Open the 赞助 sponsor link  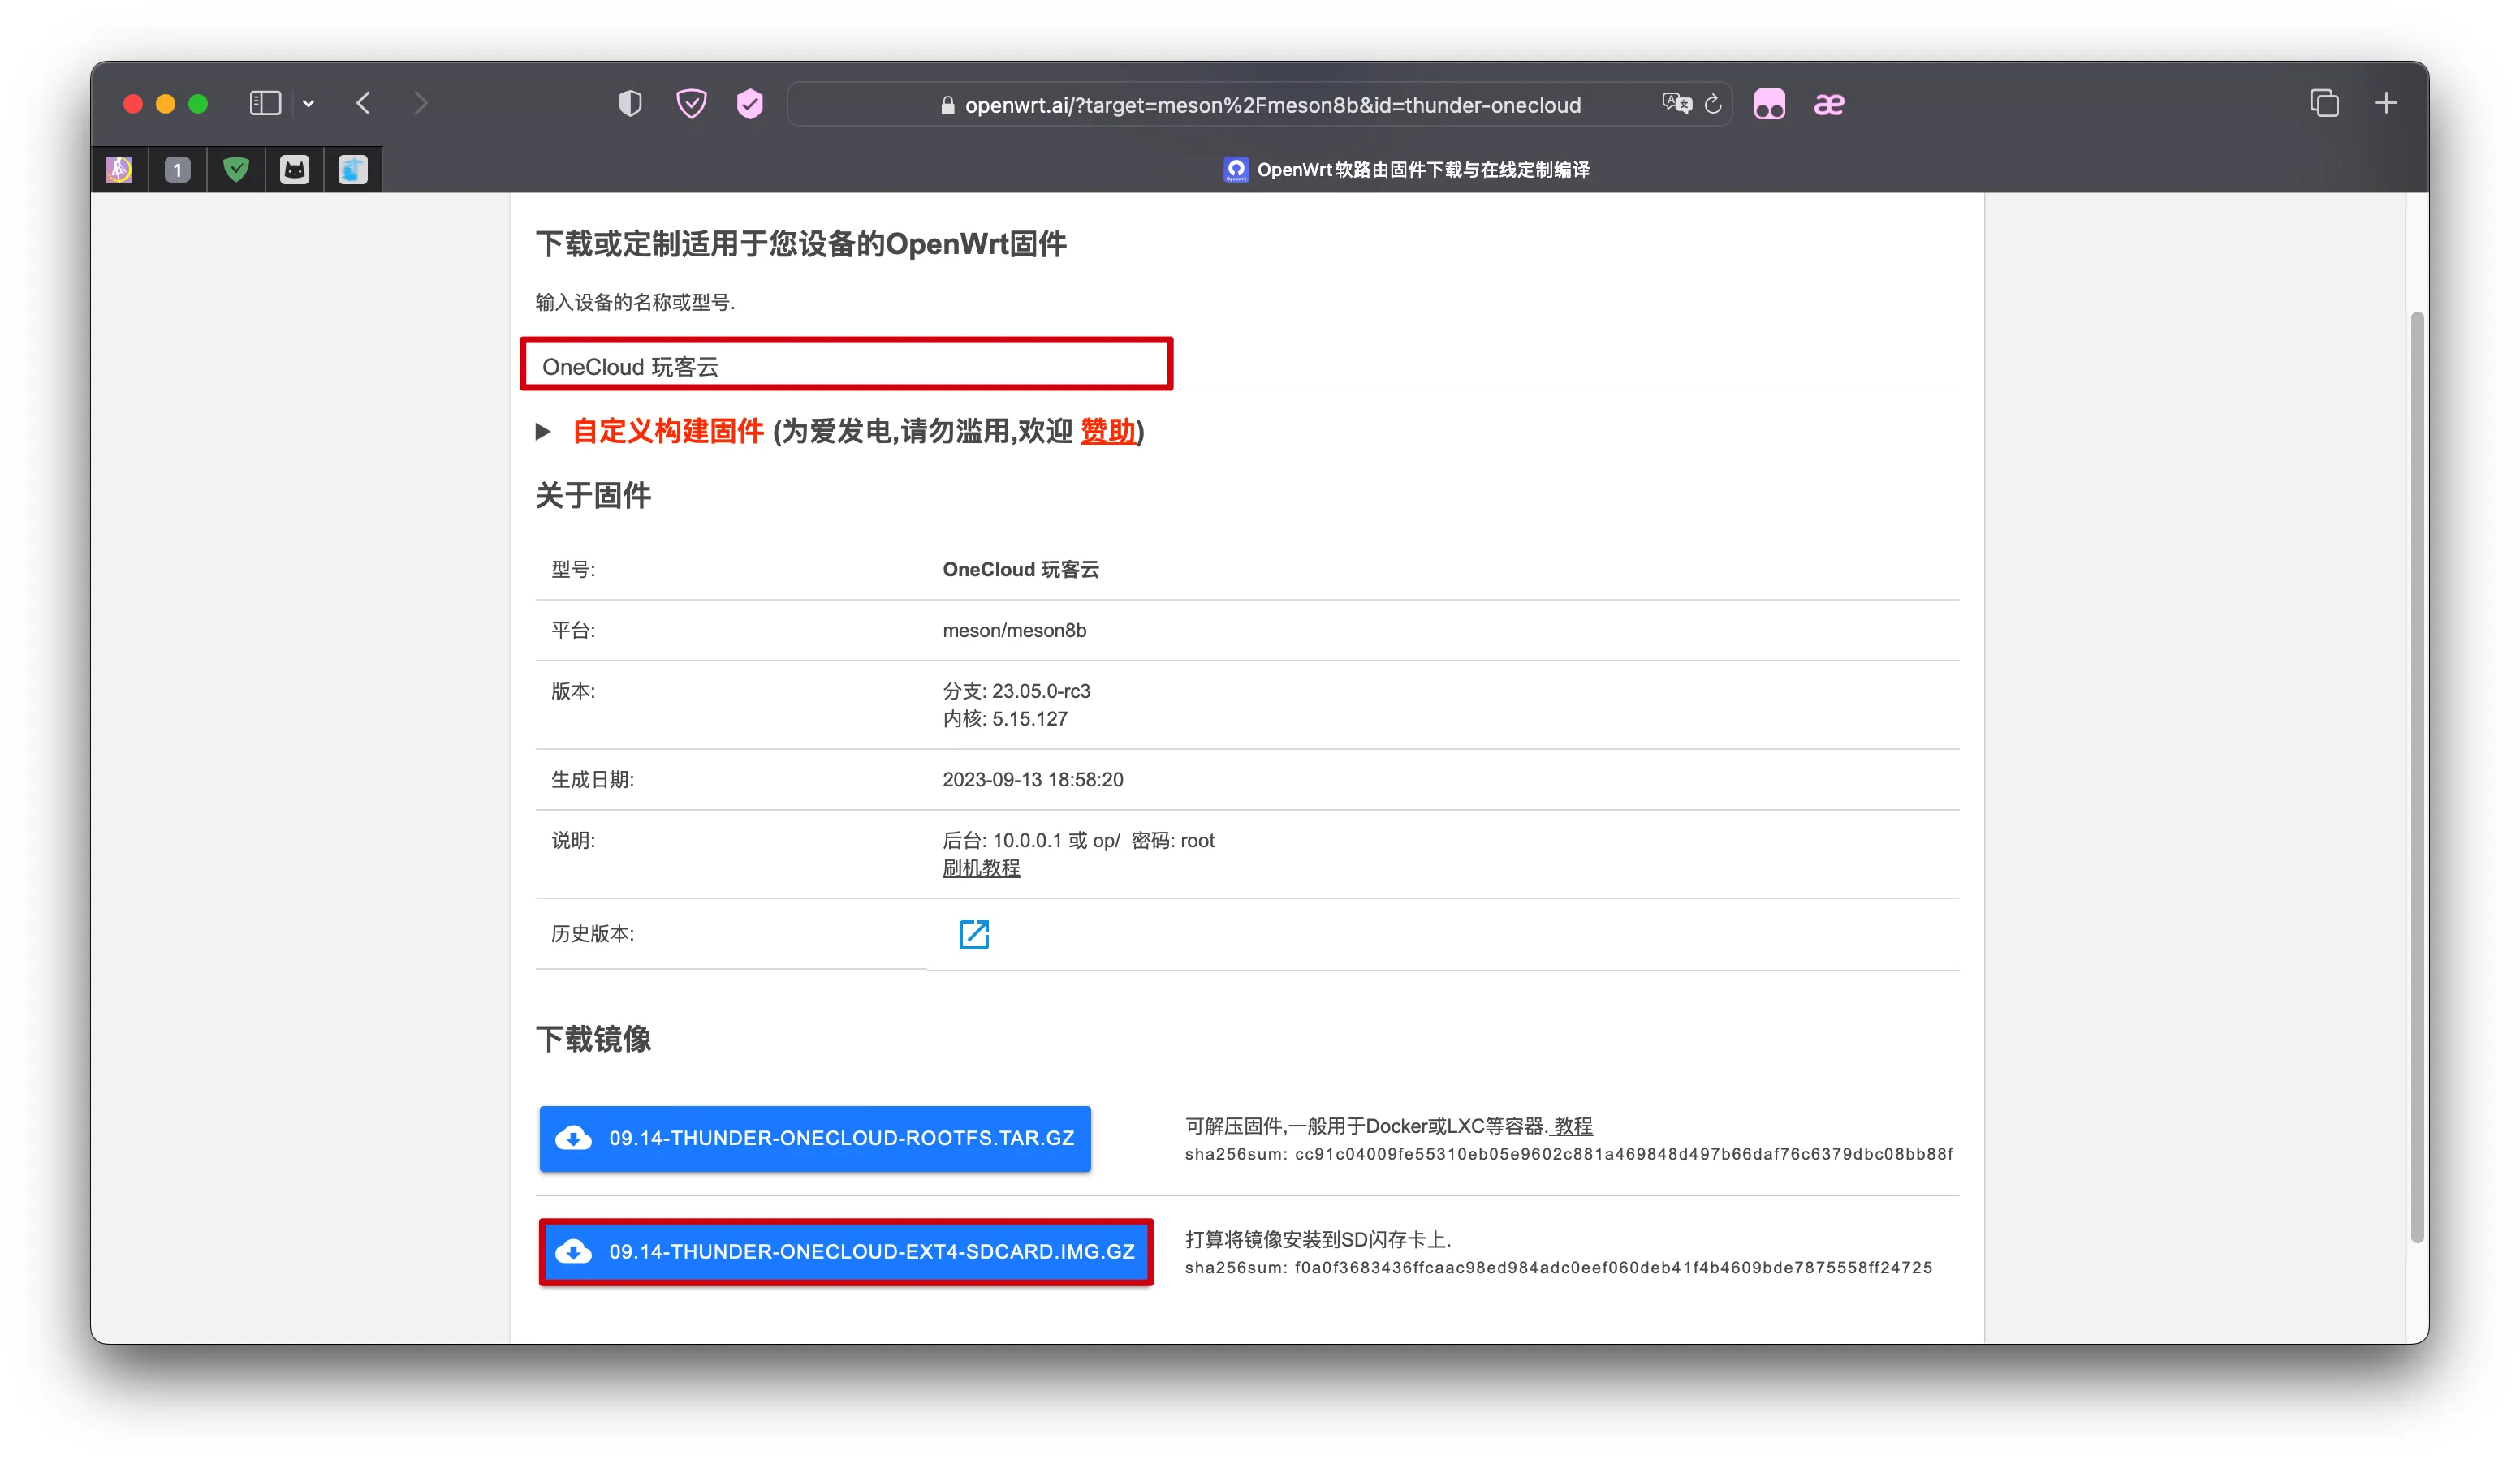tap(1108, 432)
